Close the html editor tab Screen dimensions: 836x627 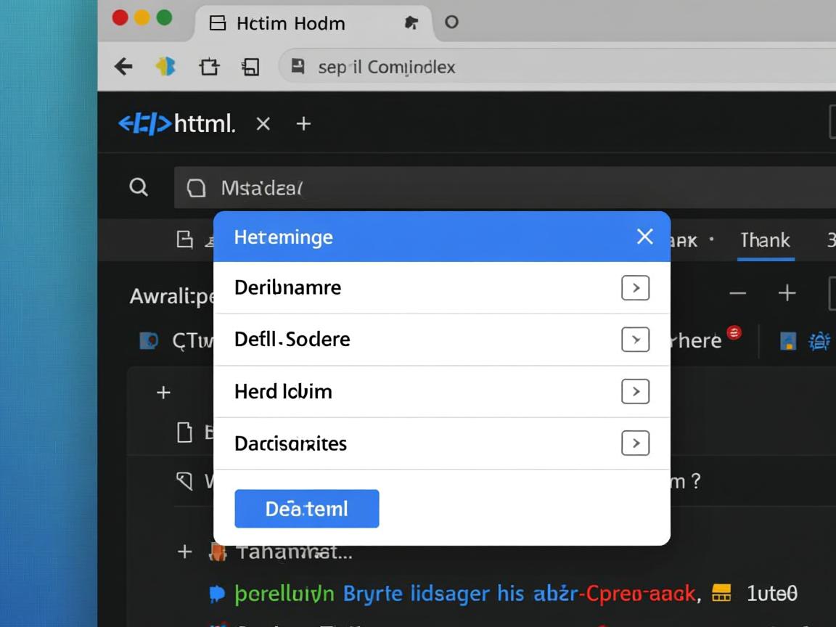click(x=263, y=124)
